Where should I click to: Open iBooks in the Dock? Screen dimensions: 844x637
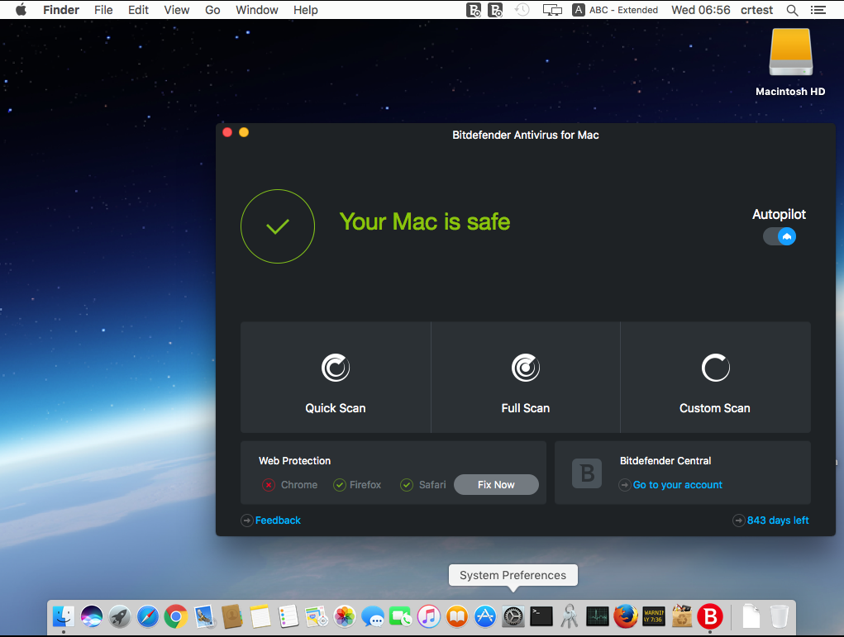[x=457, y=616]
